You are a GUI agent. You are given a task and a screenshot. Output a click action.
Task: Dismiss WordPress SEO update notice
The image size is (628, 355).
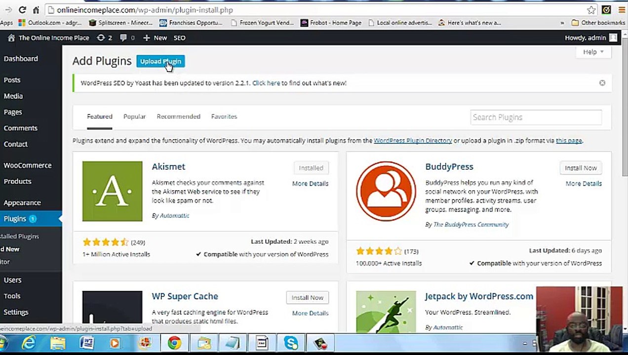[602, 83]
